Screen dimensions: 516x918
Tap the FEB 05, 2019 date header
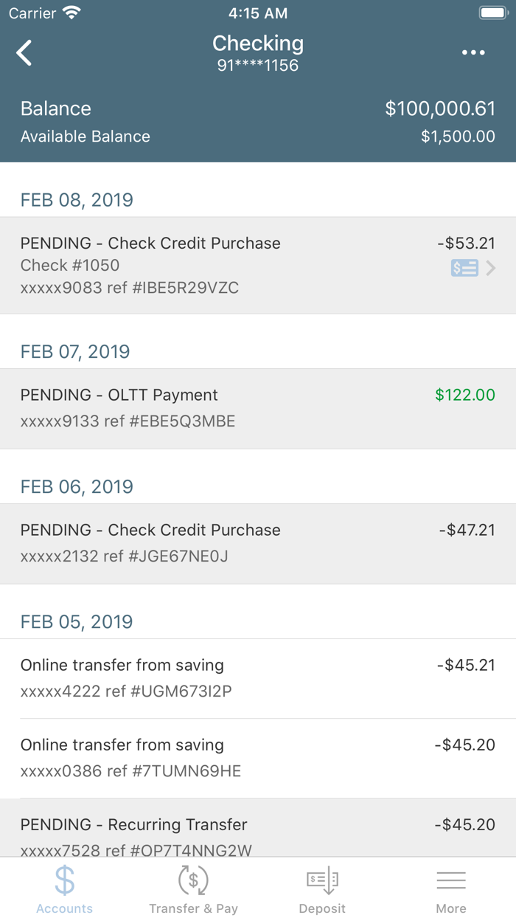pos(76,621)
